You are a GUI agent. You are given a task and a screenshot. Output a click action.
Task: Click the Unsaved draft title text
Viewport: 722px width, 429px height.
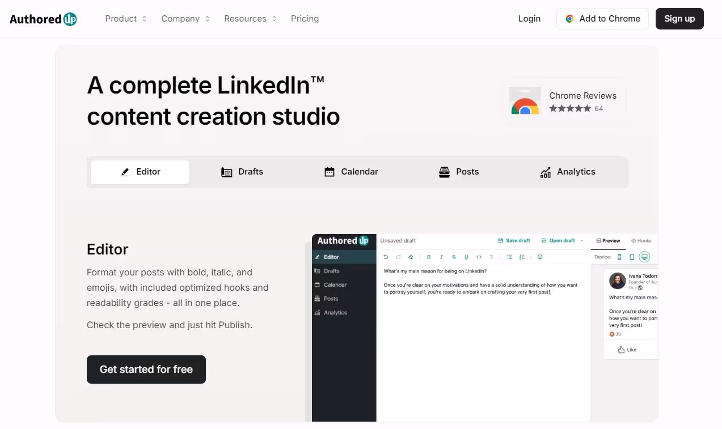coord(398,241)
